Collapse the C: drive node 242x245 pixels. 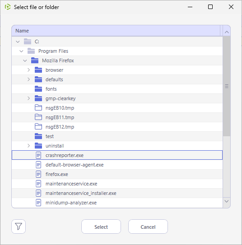(18, 42)
